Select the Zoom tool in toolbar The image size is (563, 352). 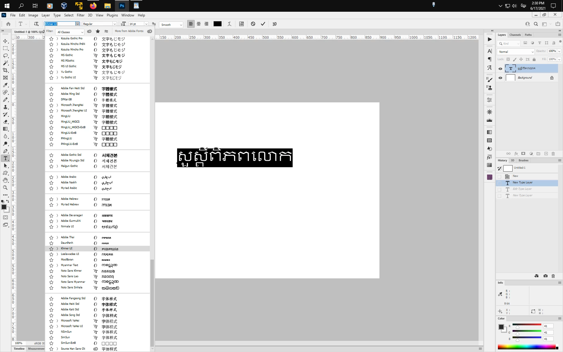coord(5,188)
